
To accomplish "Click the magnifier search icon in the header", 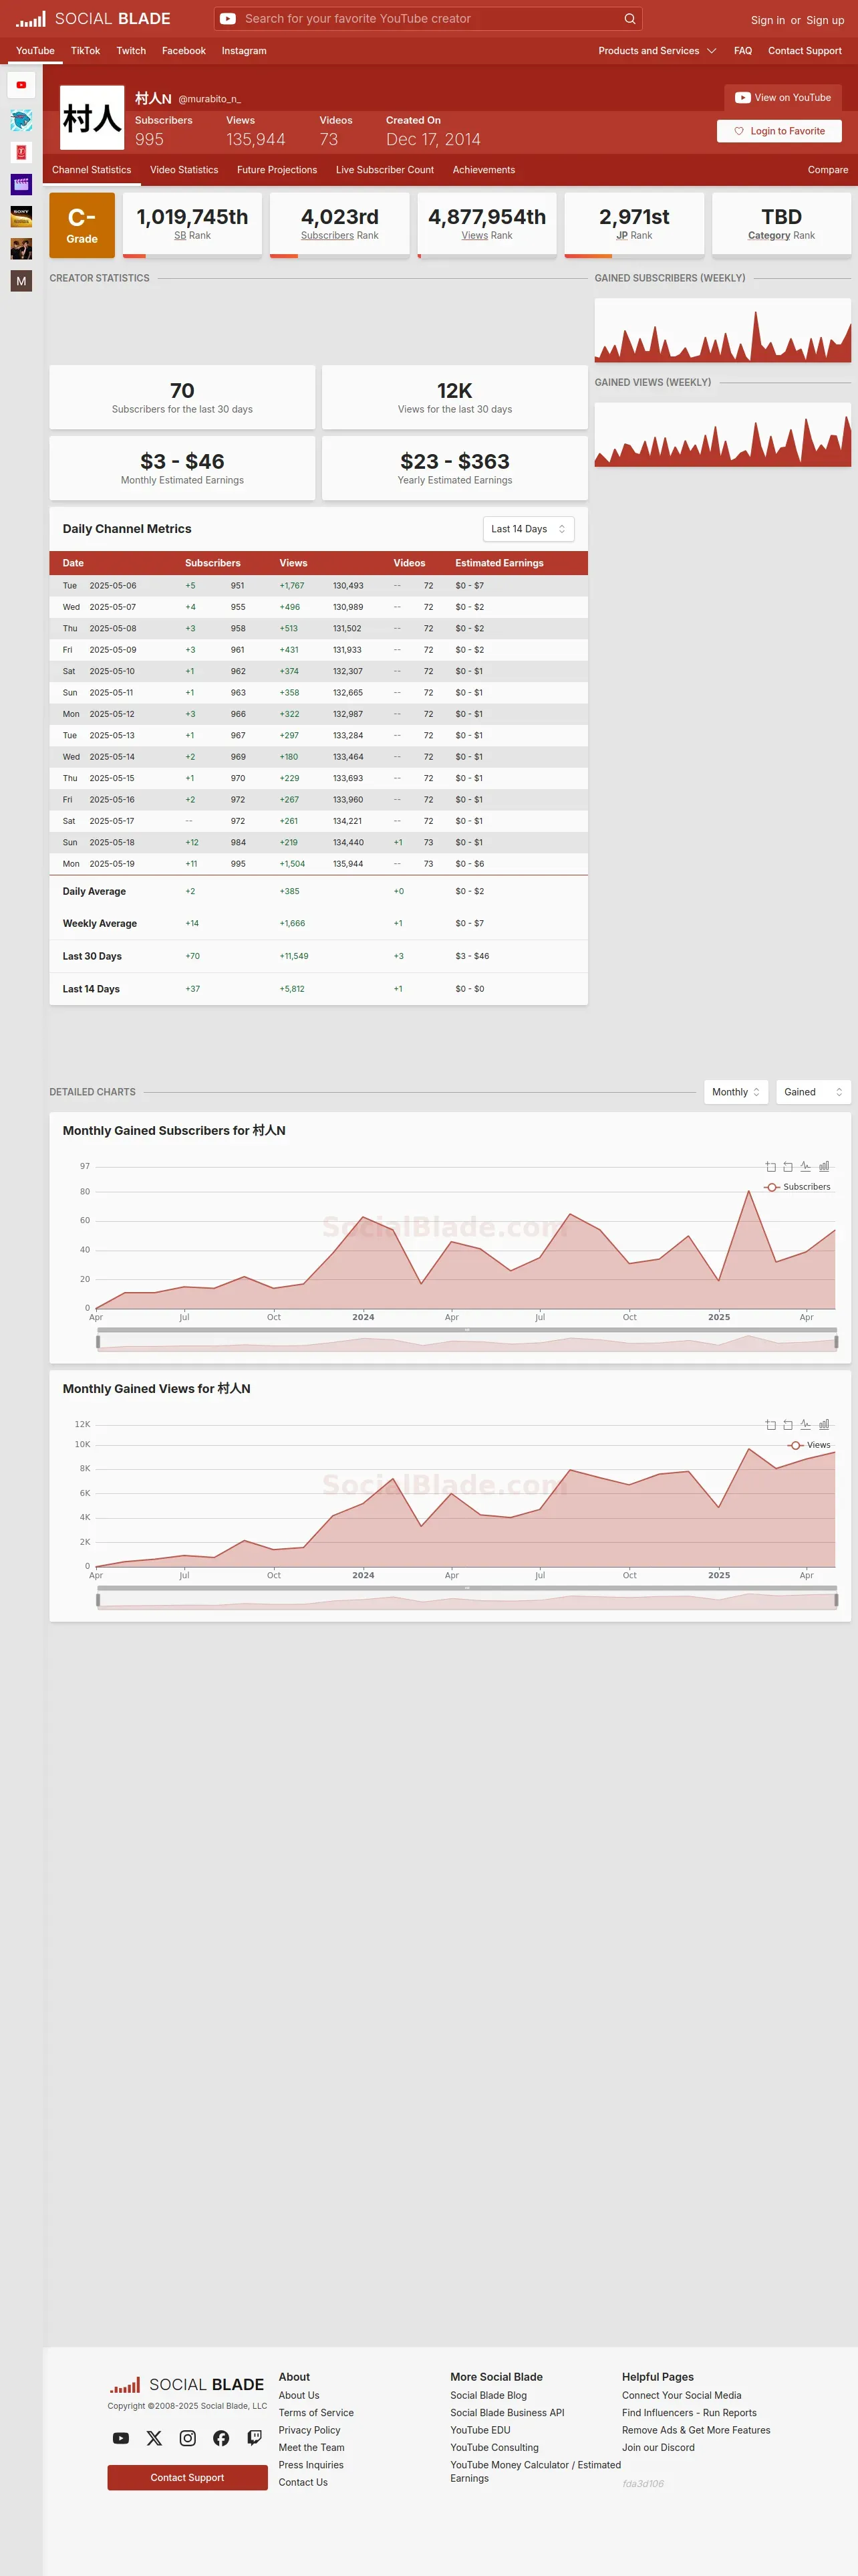I will pyautogui.click(x=629, y=19).
